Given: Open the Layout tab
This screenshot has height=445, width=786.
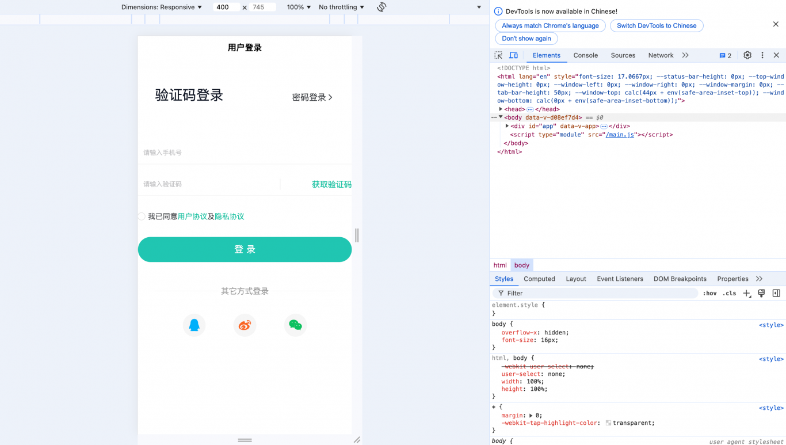Looking at the screenshot, I should (x=576, y=279).
